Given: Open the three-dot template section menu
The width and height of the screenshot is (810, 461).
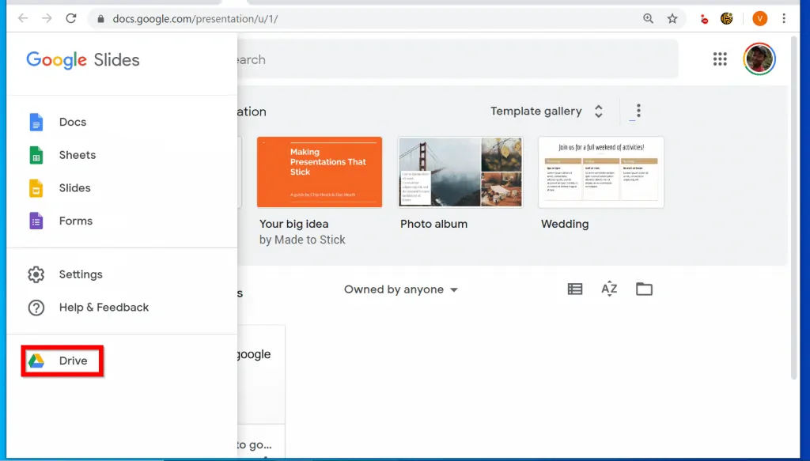Looking at the screenshot, I should [x=638, y=111].
